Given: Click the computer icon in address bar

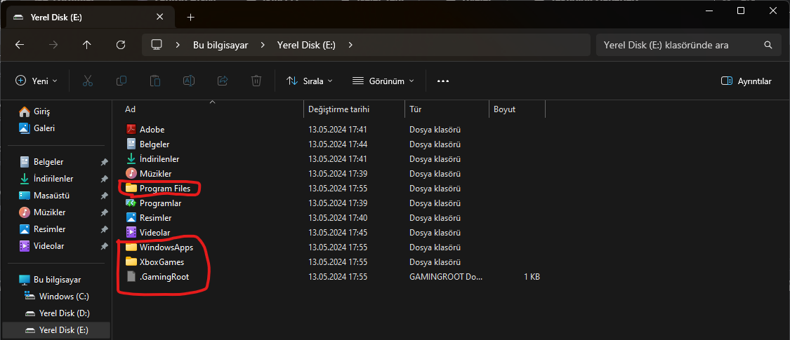Looking at the screenshot, I should [x=157, y=45].
